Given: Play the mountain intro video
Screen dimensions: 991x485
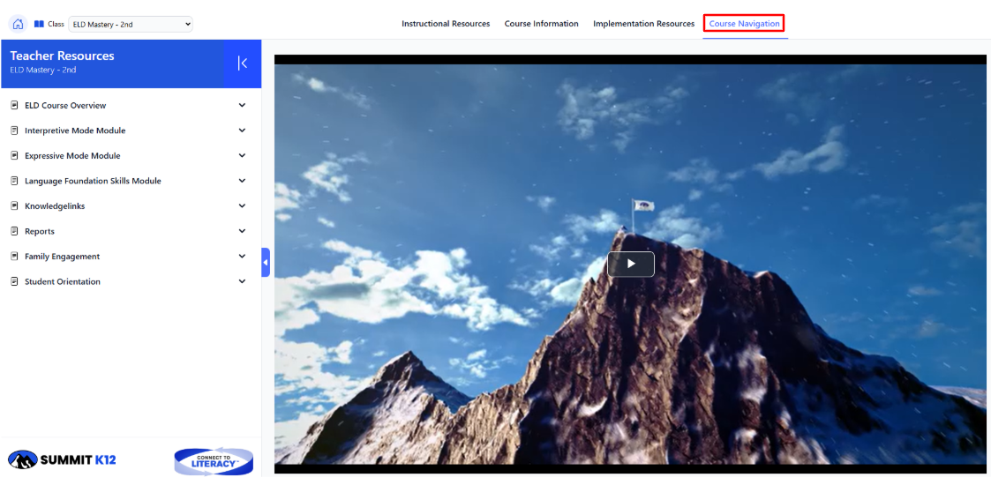Looking at the screenshot, I should click(x=631, y=264).
